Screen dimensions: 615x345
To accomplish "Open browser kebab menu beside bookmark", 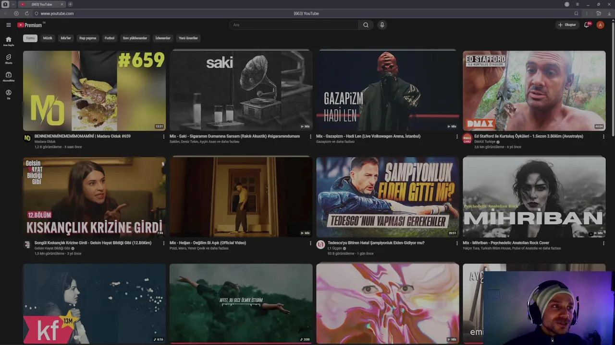I will pyautogui.click(x=587, y=13).
